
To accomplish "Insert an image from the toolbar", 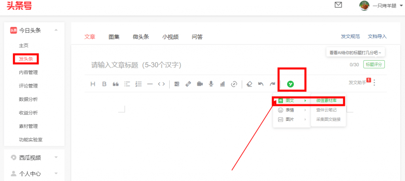I will click(x=177, y=84).
